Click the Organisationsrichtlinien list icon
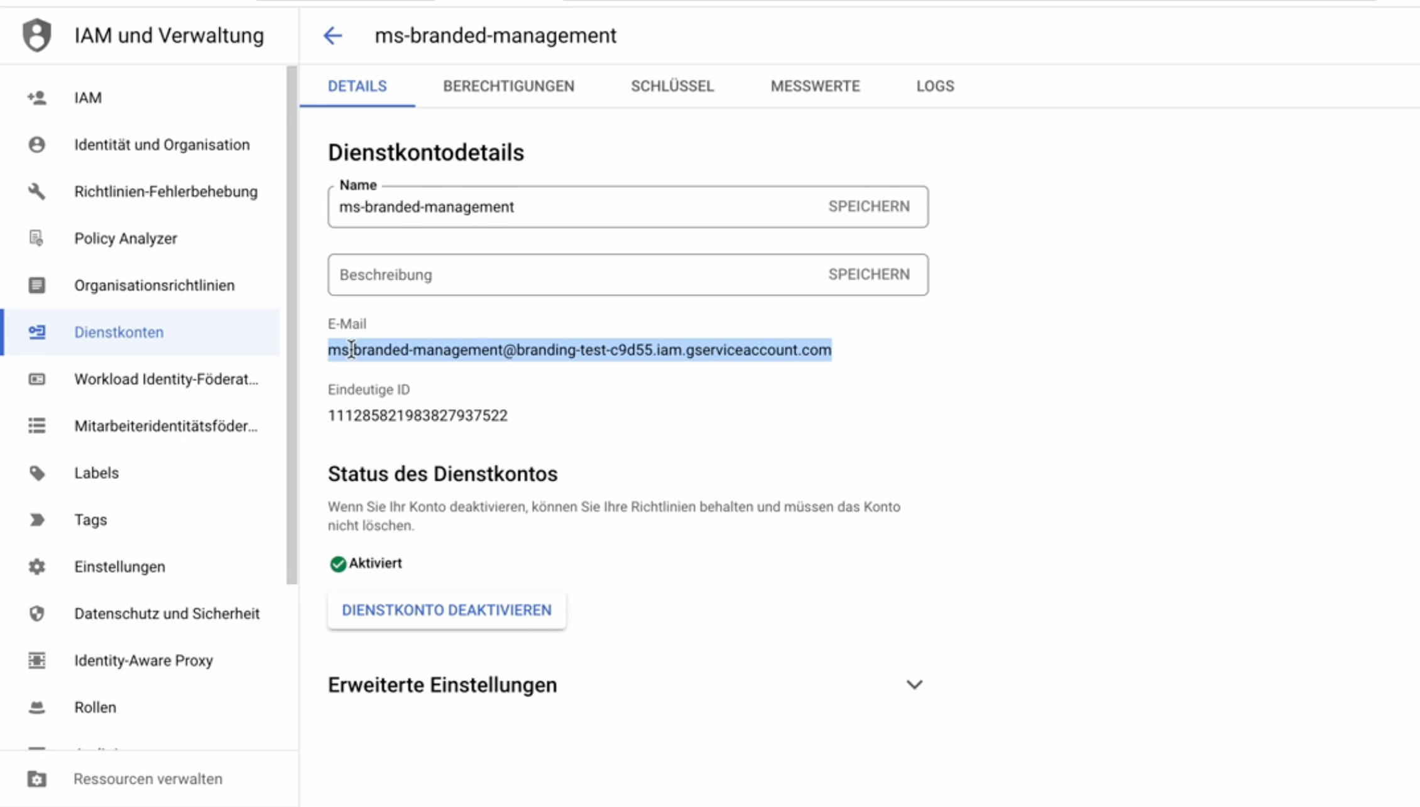 tap(36, 285)
